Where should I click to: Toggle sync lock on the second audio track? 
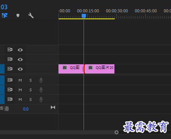10,90
